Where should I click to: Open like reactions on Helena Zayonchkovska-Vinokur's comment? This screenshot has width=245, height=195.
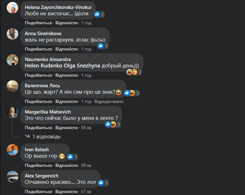coord(99,14)
